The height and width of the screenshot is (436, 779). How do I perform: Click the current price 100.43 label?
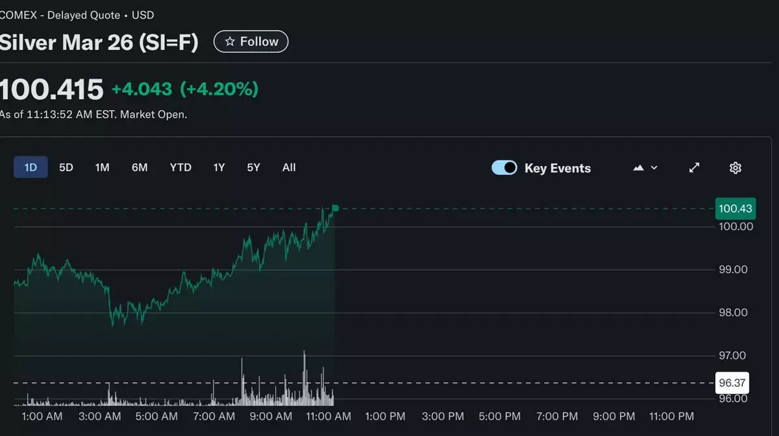[735, 208]
